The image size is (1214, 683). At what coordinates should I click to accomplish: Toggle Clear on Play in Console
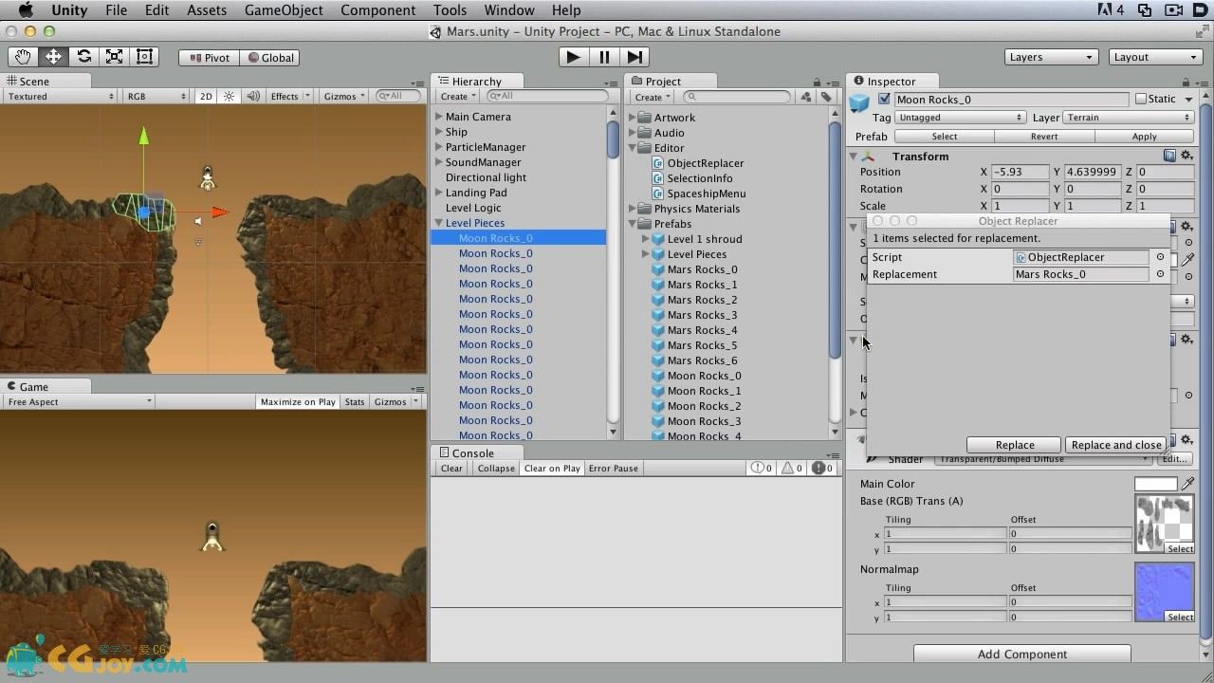(552, 468)
